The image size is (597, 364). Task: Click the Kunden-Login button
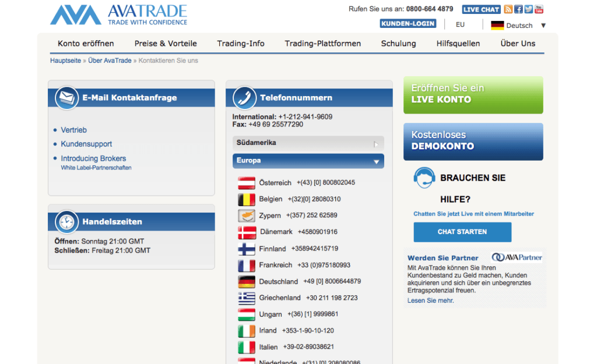point(408,23)
